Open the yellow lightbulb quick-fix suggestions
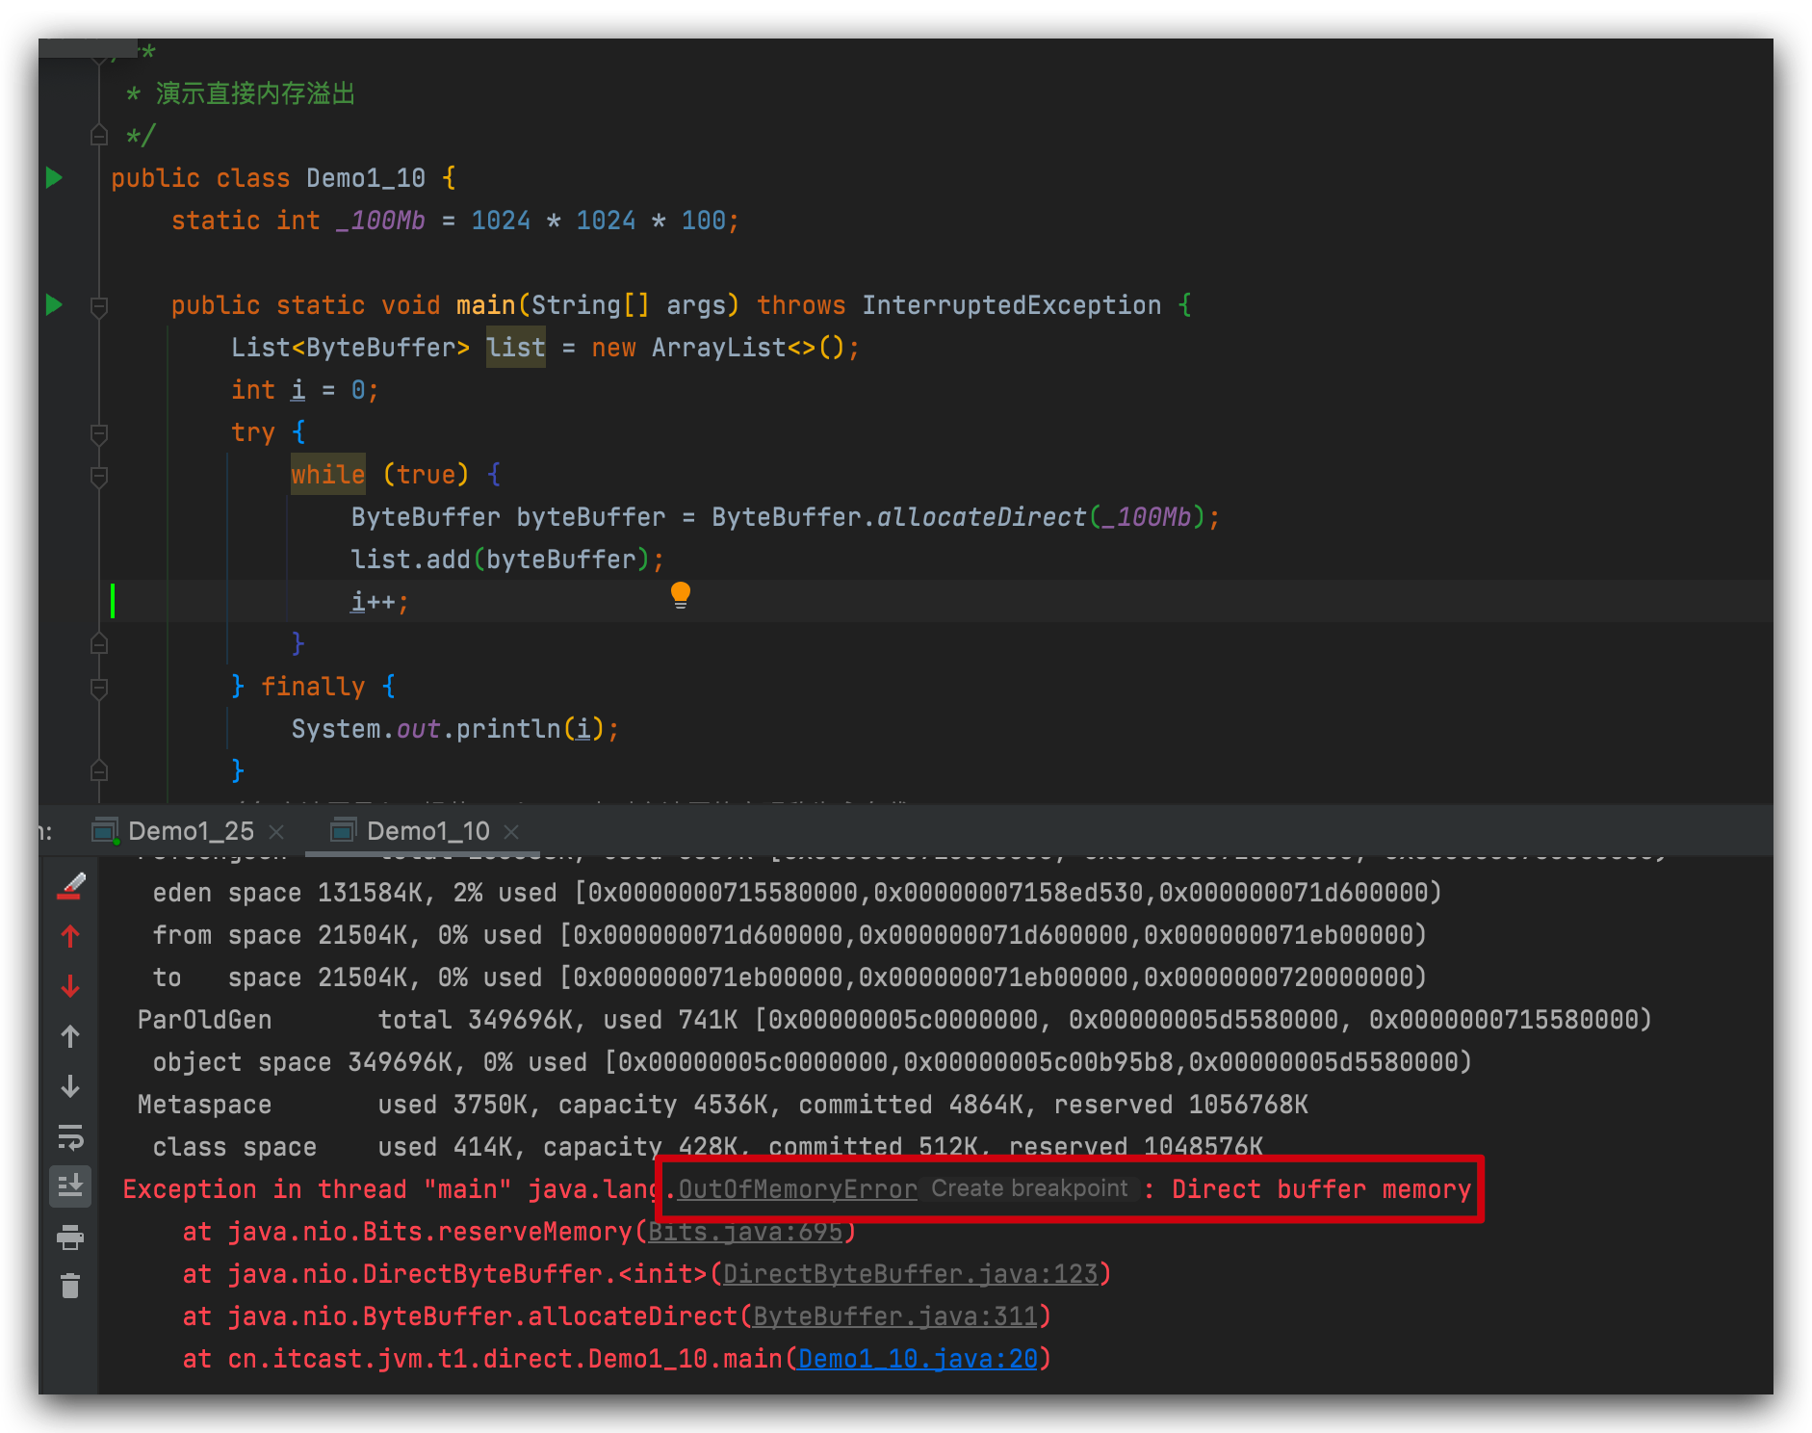This screenshot has height=1433, width=1812. click(x=680, y=594)
